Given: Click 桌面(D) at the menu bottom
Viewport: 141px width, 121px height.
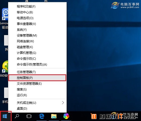Looking at the screenshot, I should pyautogui.click(x=37, y=109).
